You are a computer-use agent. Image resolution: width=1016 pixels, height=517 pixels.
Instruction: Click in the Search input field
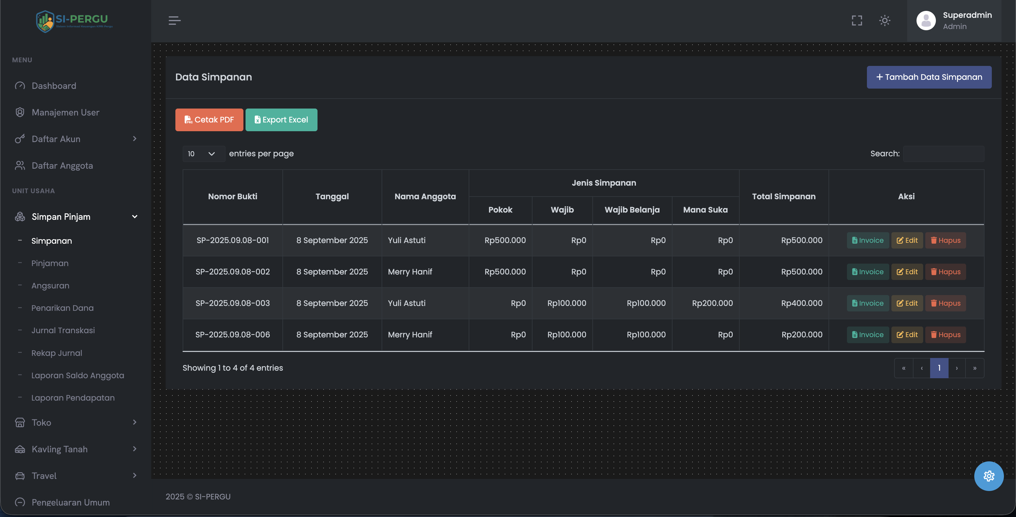coord(943,154)
